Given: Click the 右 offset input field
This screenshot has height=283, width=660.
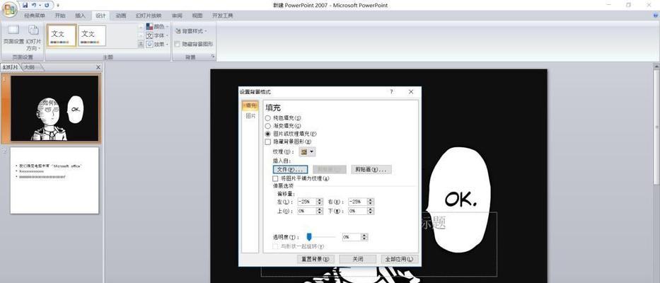Looking at the screenshot, I should (358, 202).
